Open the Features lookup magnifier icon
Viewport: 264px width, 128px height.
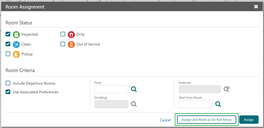click(x=227, y=89)
